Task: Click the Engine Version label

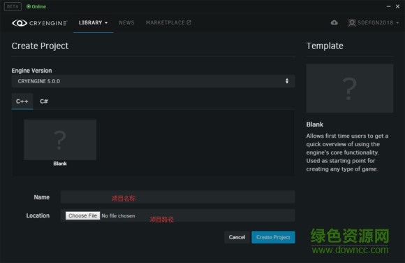Action: point(31,71)
